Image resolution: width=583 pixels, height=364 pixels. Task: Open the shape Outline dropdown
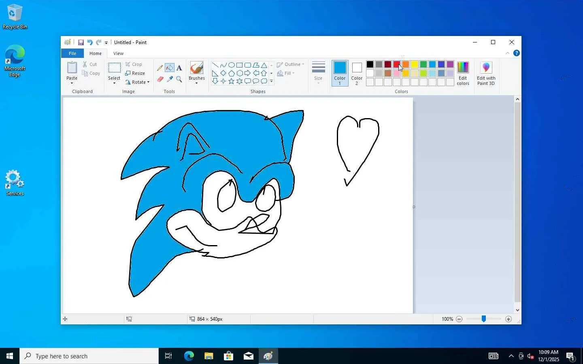291,64
